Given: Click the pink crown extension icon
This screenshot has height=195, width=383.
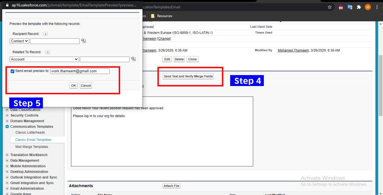Looking at the screenshot, I should click(341, 7).
